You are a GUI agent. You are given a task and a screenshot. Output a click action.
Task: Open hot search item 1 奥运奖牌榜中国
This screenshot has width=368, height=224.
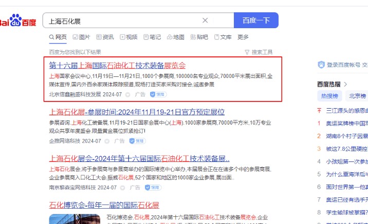(x=347, y=123)
